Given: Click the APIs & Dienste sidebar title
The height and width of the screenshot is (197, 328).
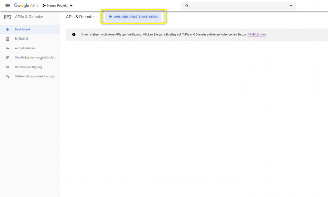Looking at the screenshot, I should click(29, 17).
